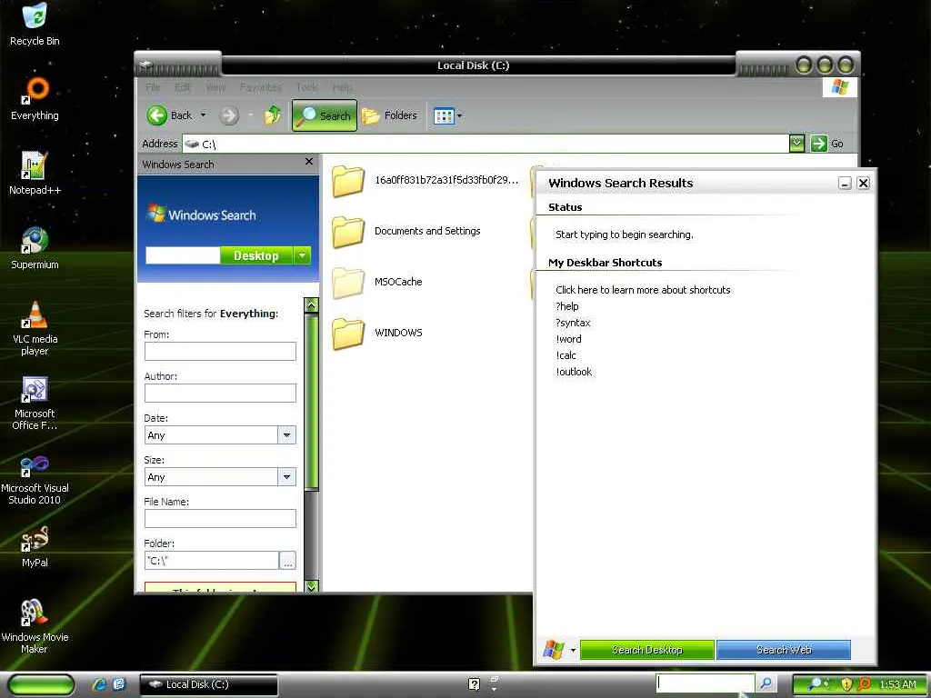This screenshot has height=698, width=931.
Task: Select the !outlook deskbar shortcut
Action: pos(575,372)
